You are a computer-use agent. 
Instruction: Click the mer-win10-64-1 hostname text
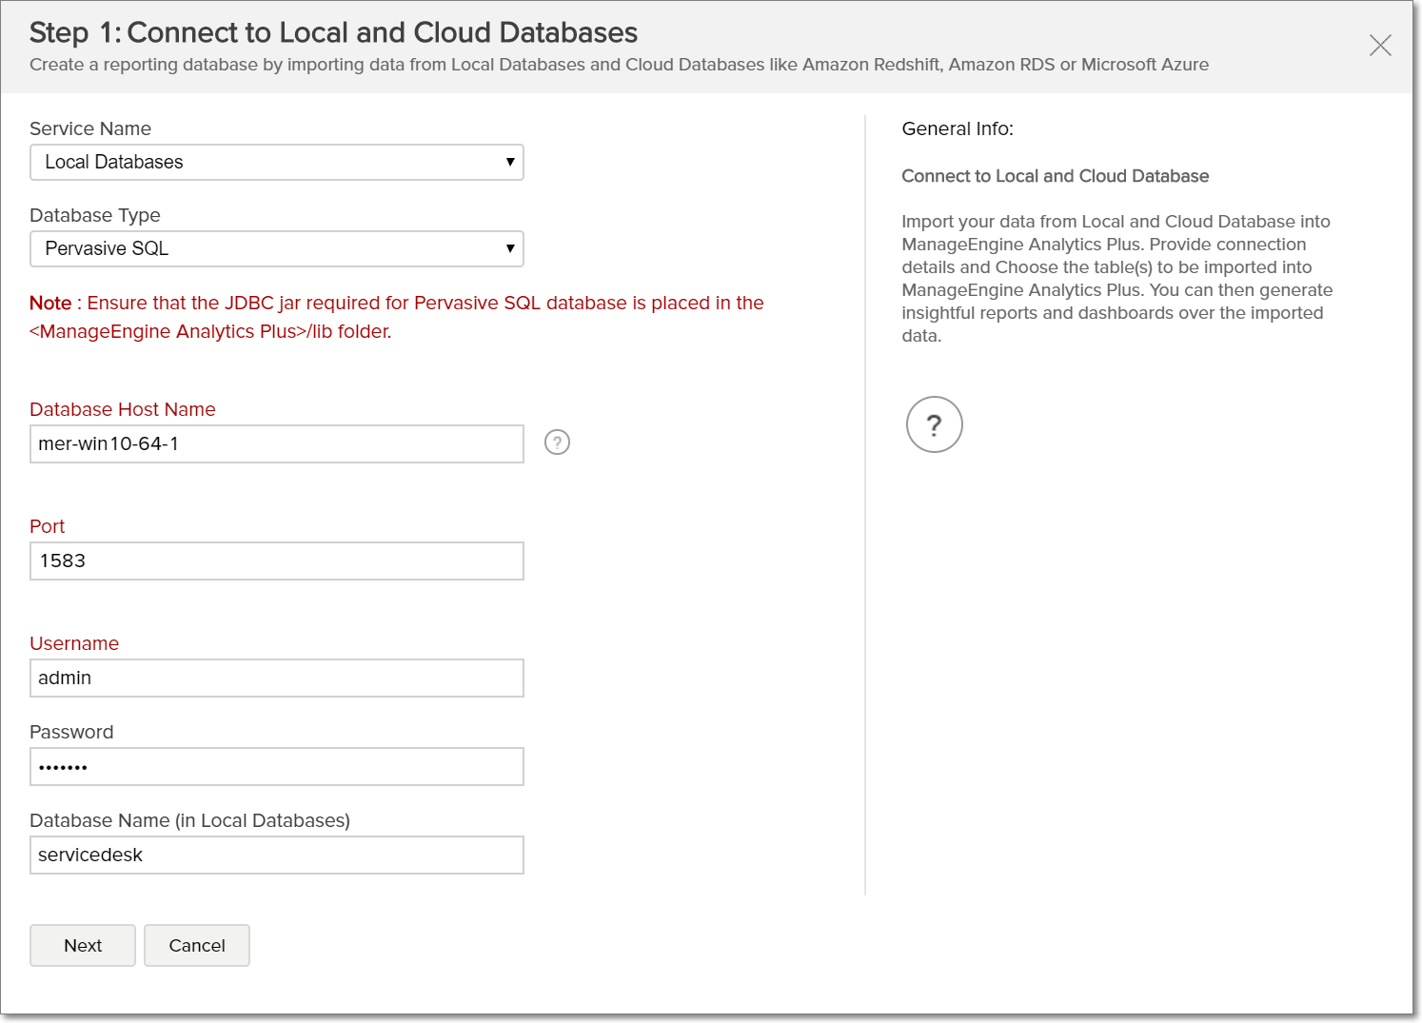click(106, 443)
